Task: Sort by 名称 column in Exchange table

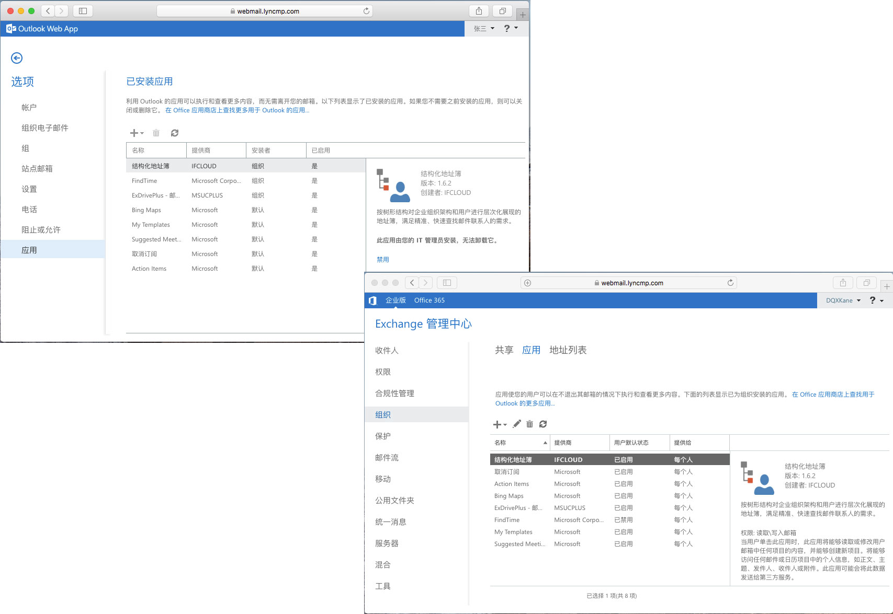Action: click(x=520, y=443)
